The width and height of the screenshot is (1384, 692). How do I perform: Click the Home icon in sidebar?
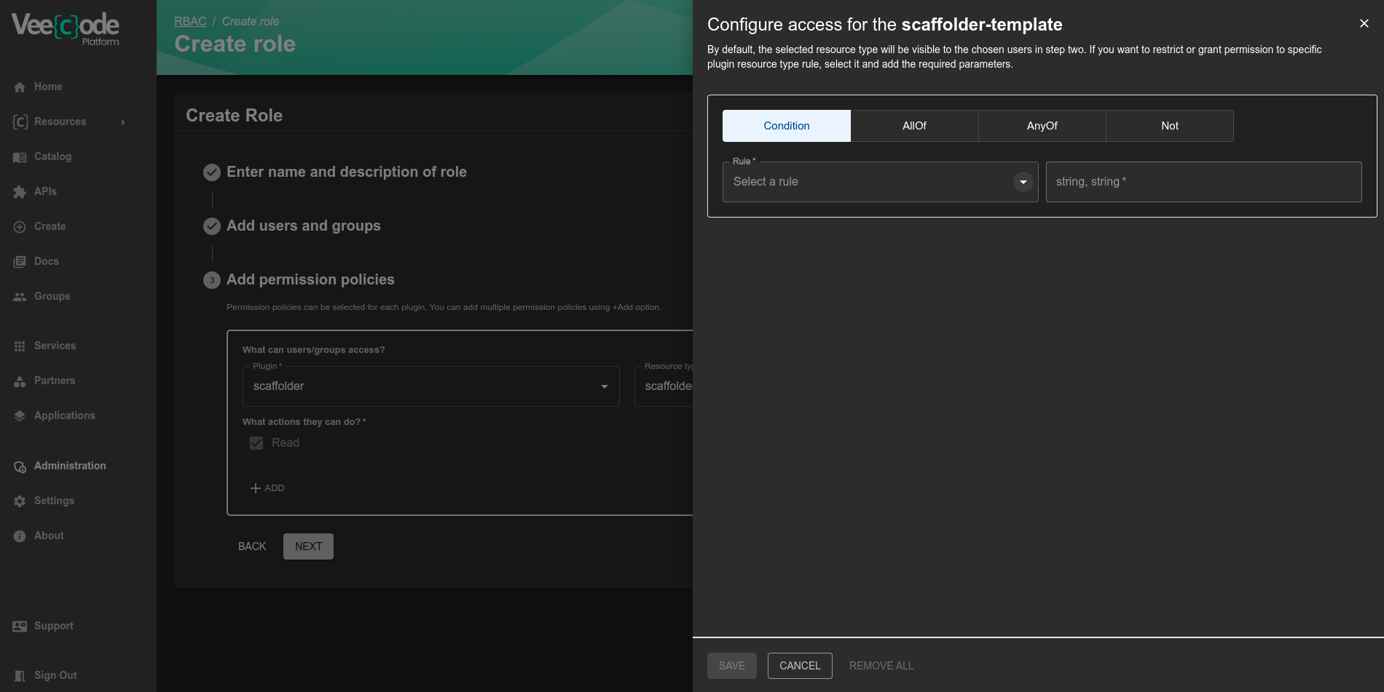click(x=20, y=87)
